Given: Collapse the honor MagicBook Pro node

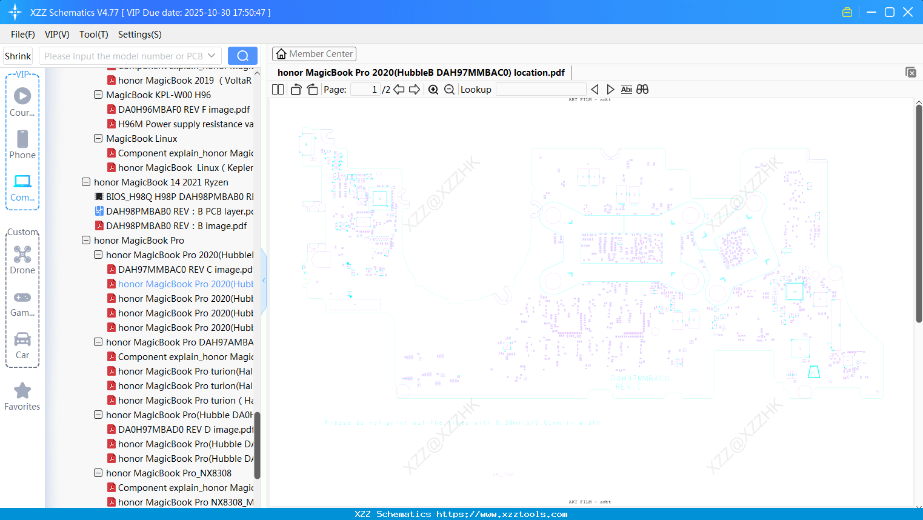Looking at the screenshot, I should [x=86, y=240].
